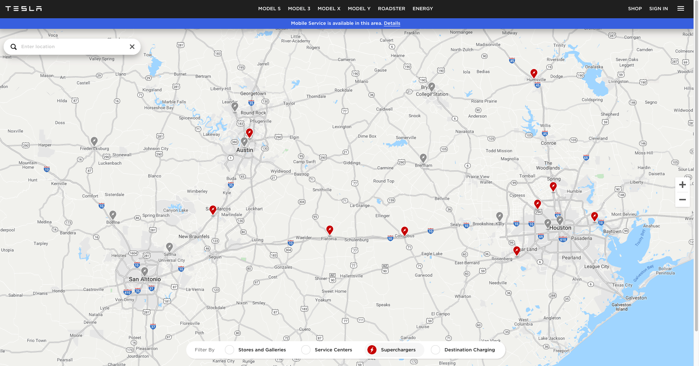Screen dimensions: 699x366
Task: Open the MODEL Y menu item
Action: point(359,8)
